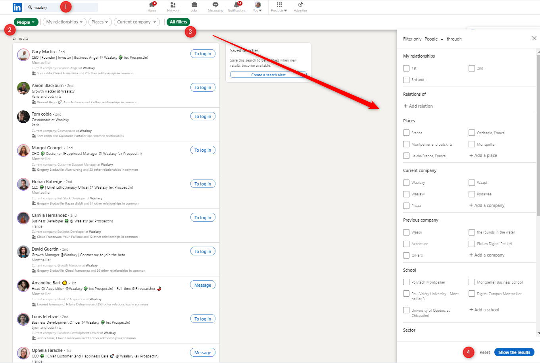Viewport: 540px width, 363px height.
Task: Check the Waapi current company checkbox
Action: click(472, 183)
